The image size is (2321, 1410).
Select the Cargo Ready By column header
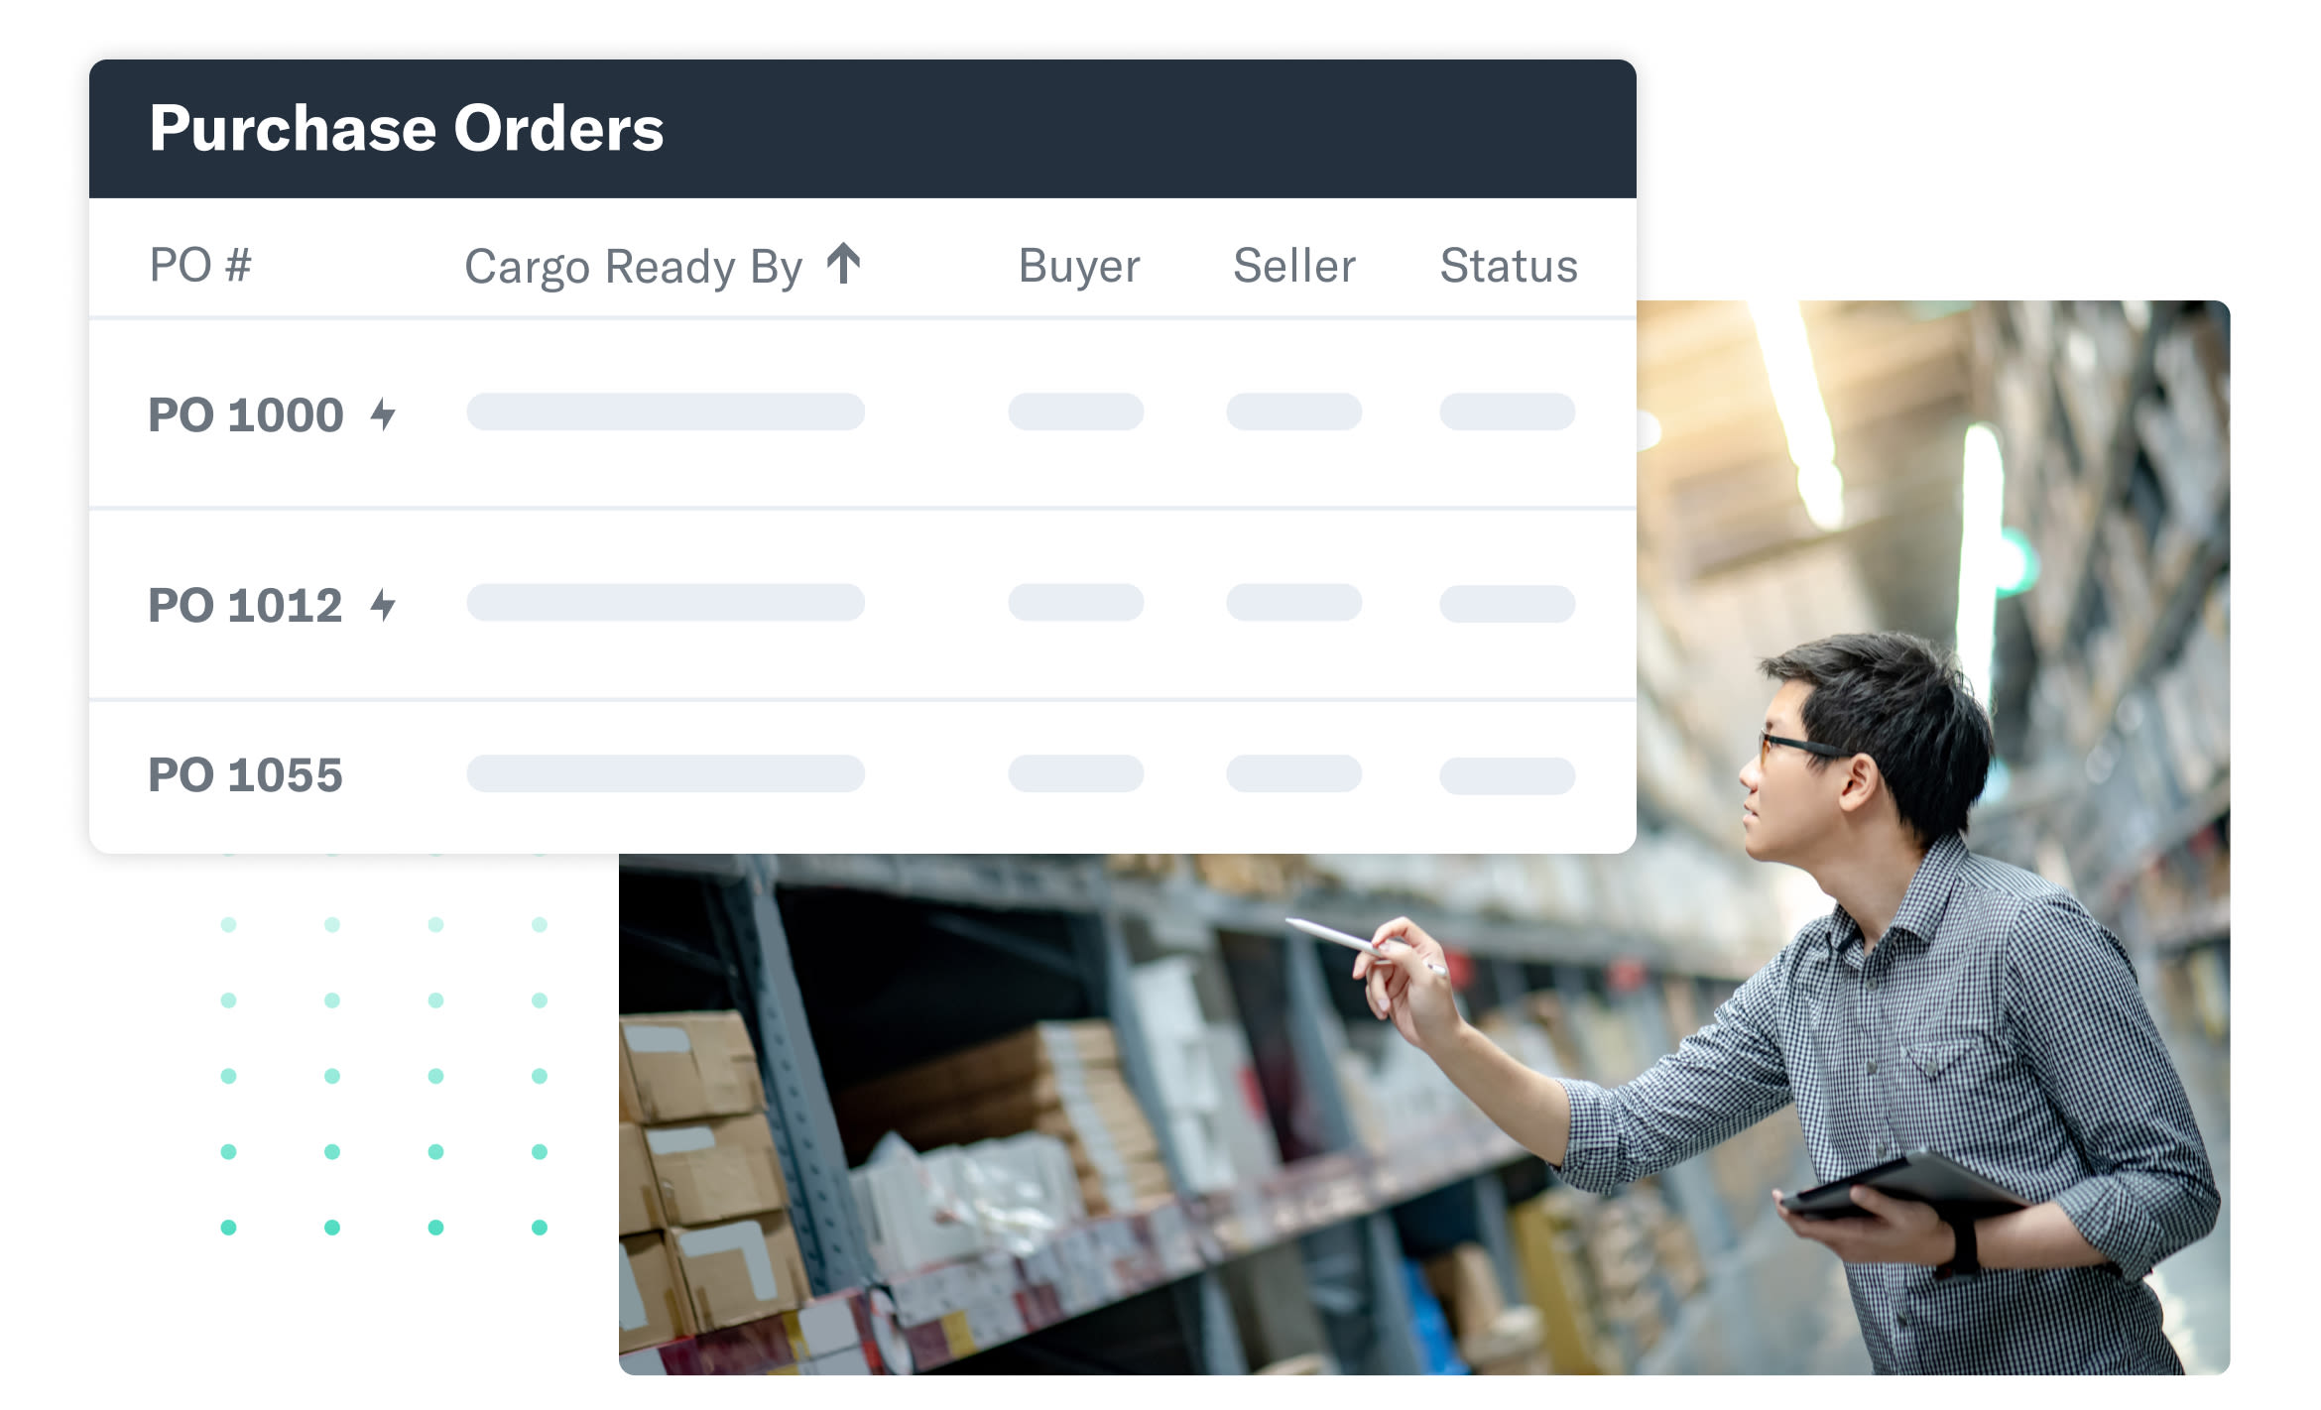click(x=633, y=266)
